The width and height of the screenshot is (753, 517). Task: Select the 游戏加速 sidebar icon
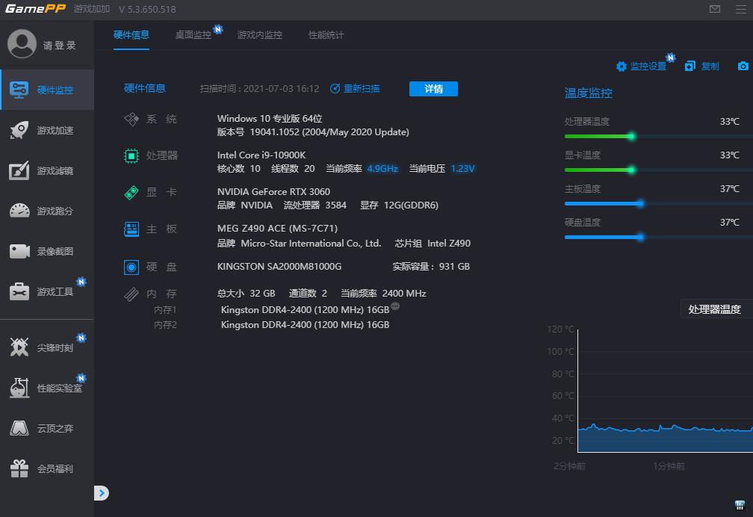click(47, 130)
